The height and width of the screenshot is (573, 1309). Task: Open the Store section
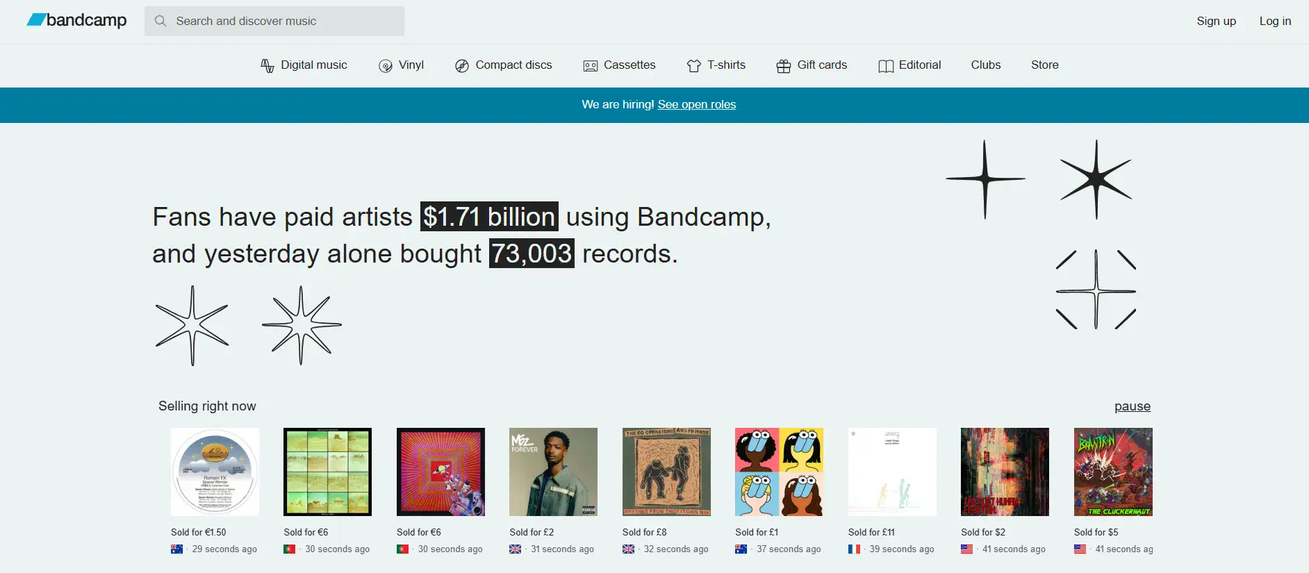click(1044, 65)
